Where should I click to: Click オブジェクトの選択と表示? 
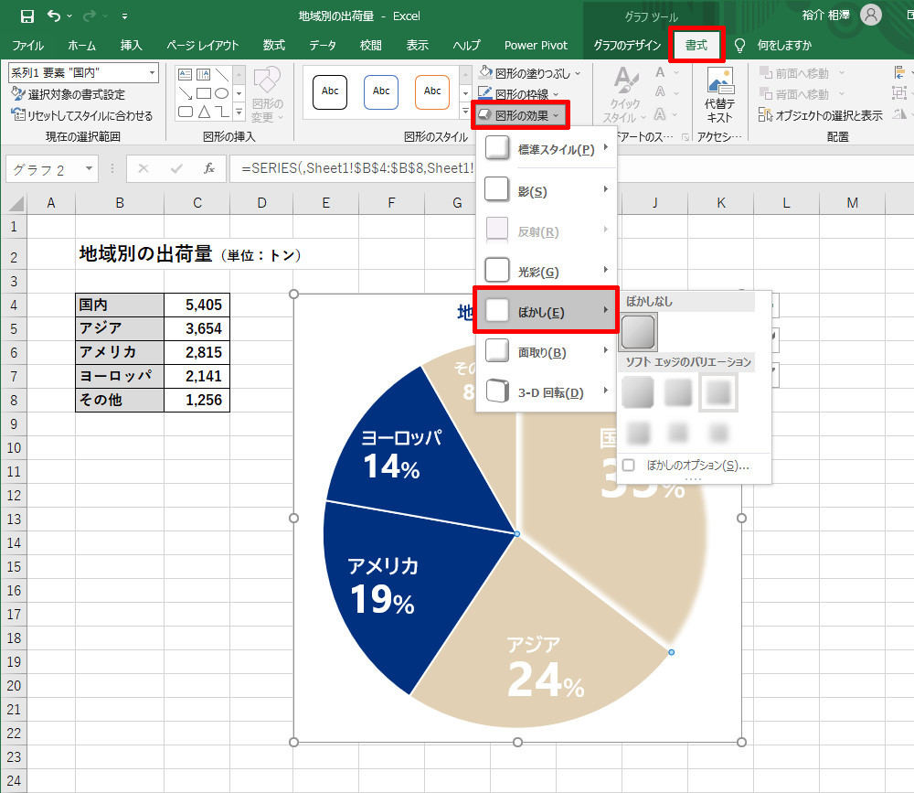point(832,113)
